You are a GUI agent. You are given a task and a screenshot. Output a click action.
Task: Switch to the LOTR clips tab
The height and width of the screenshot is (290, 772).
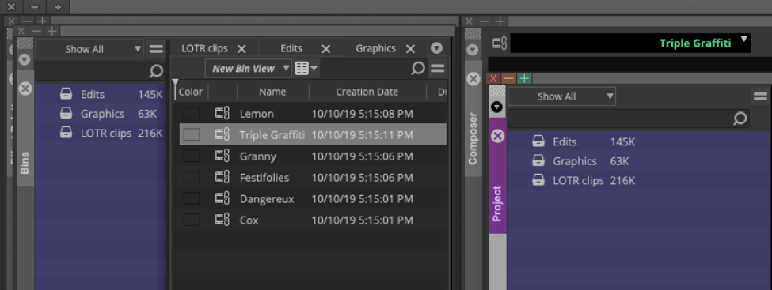pos(204,49)
